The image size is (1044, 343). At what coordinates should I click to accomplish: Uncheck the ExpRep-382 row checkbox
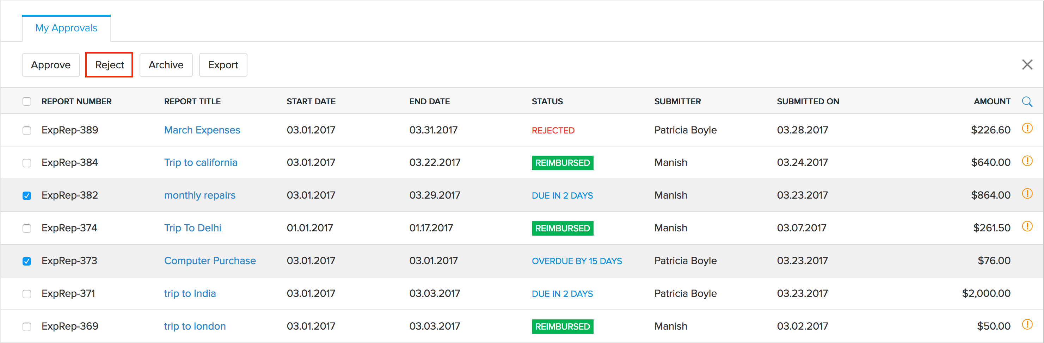click(27, 195)
